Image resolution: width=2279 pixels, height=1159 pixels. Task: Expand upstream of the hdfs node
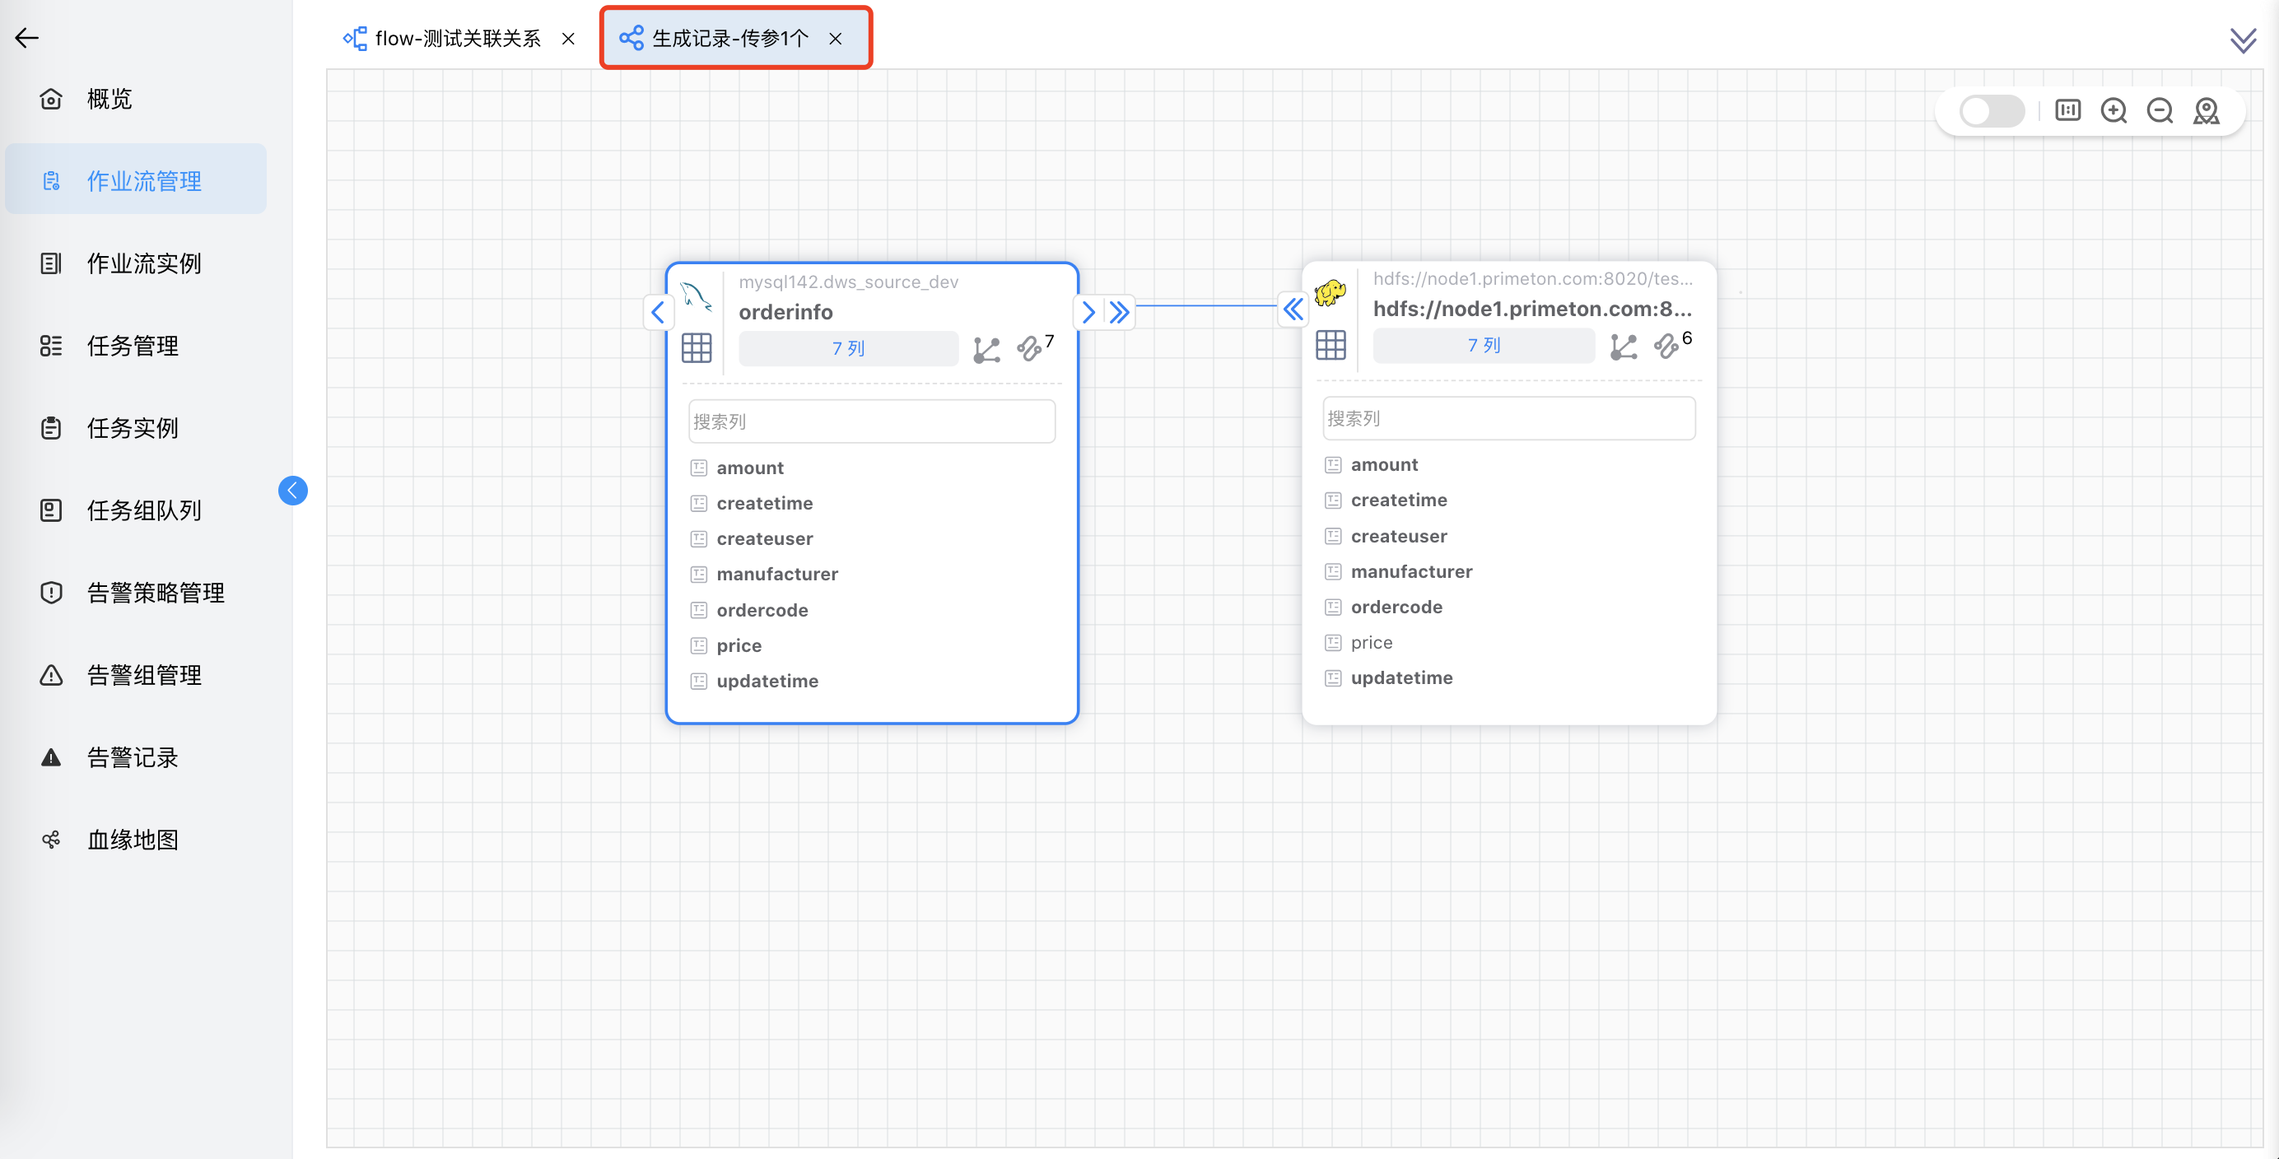coord(1293,309)
